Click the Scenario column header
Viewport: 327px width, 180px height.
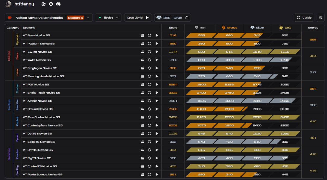(29, 28)
